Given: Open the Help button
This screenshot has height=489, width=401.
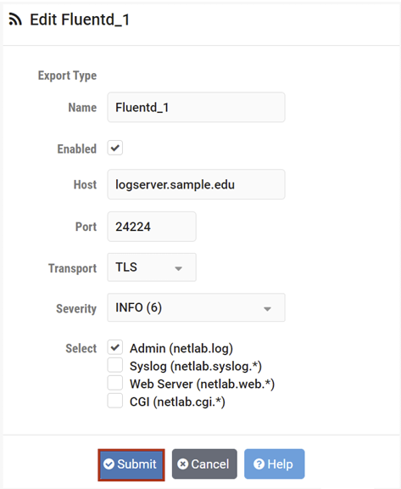Looking at the screenshot, I should point(275,464).
